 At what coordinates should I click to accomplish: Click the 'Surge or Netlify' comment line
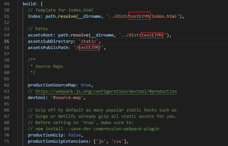102,116
